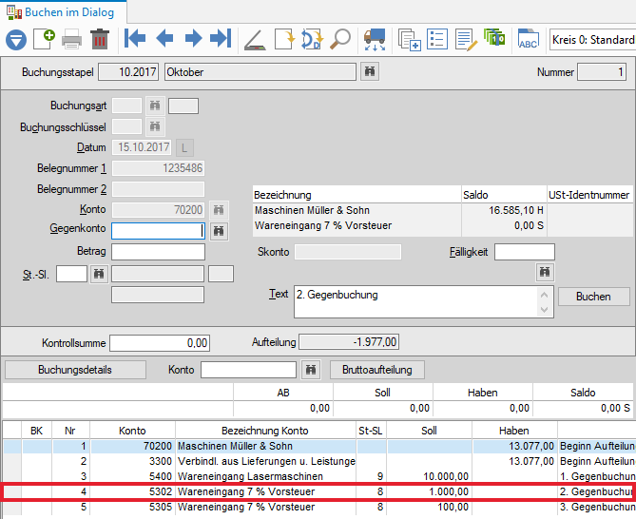The width and height of the screenshot is (636, 519).
Task: Click the ABC folder icon
Action: pos(529,39)
